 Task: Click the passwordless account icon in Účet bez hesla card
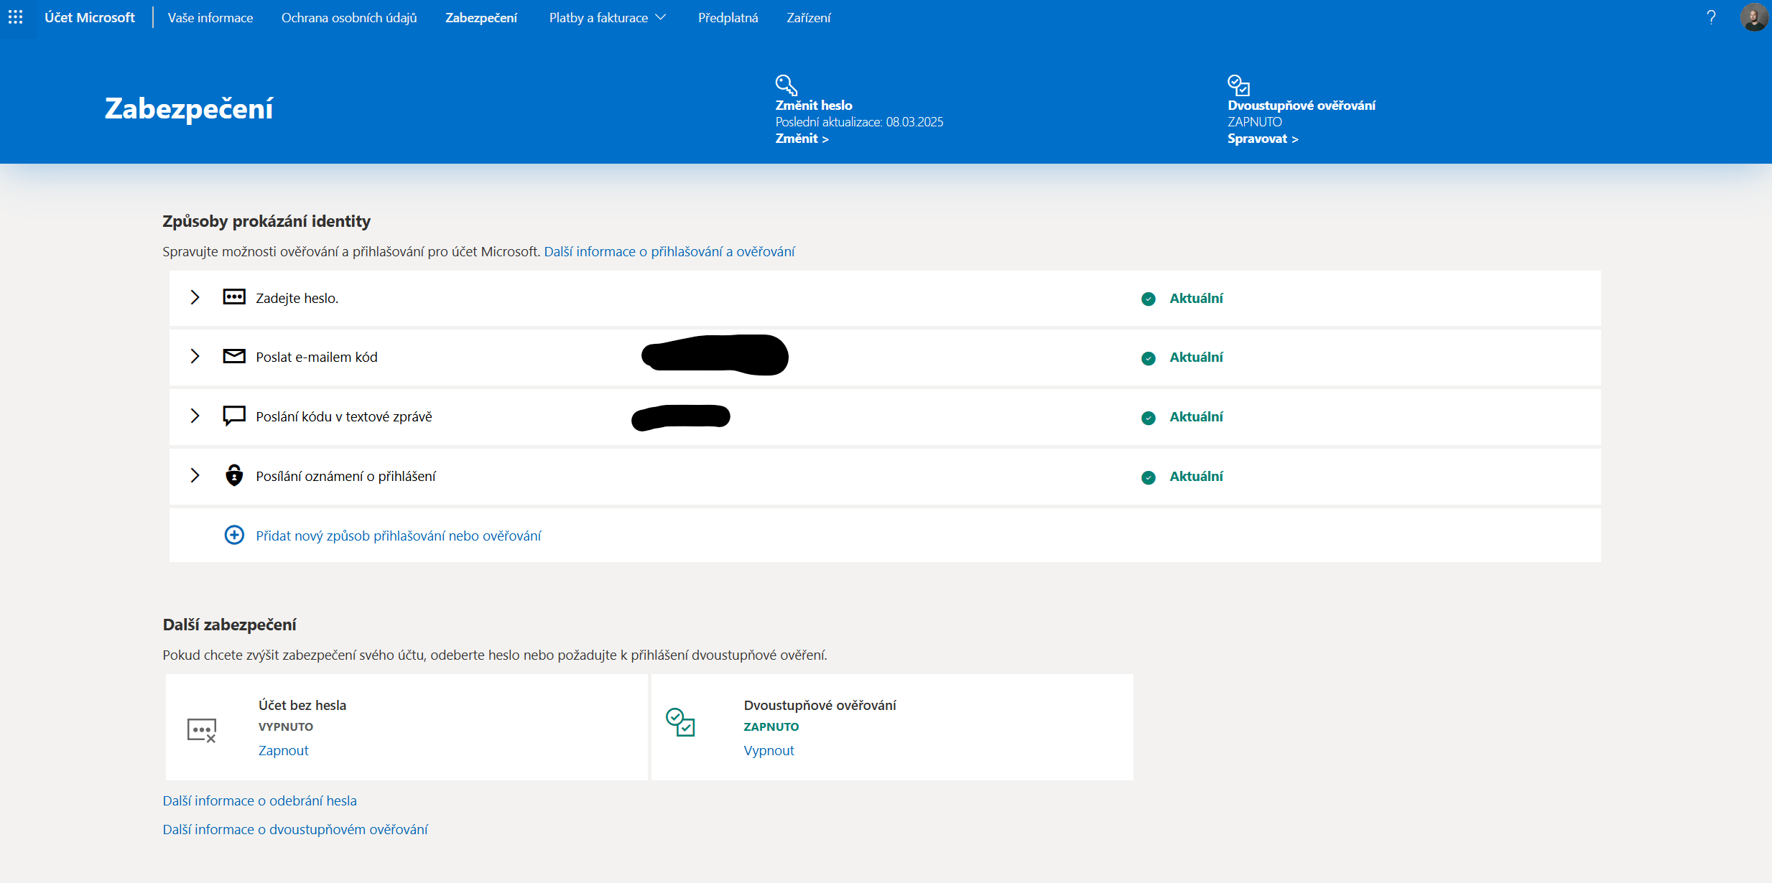click(x=202, y=730)
